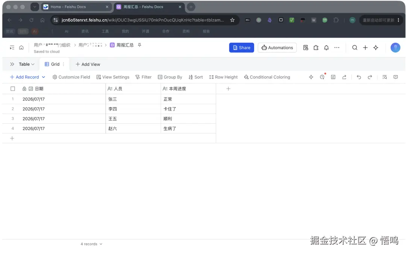Create new item with header plus icon
The width and height of the screenshot is (406, 253).
pyautogui.click(x=365, y=48)
